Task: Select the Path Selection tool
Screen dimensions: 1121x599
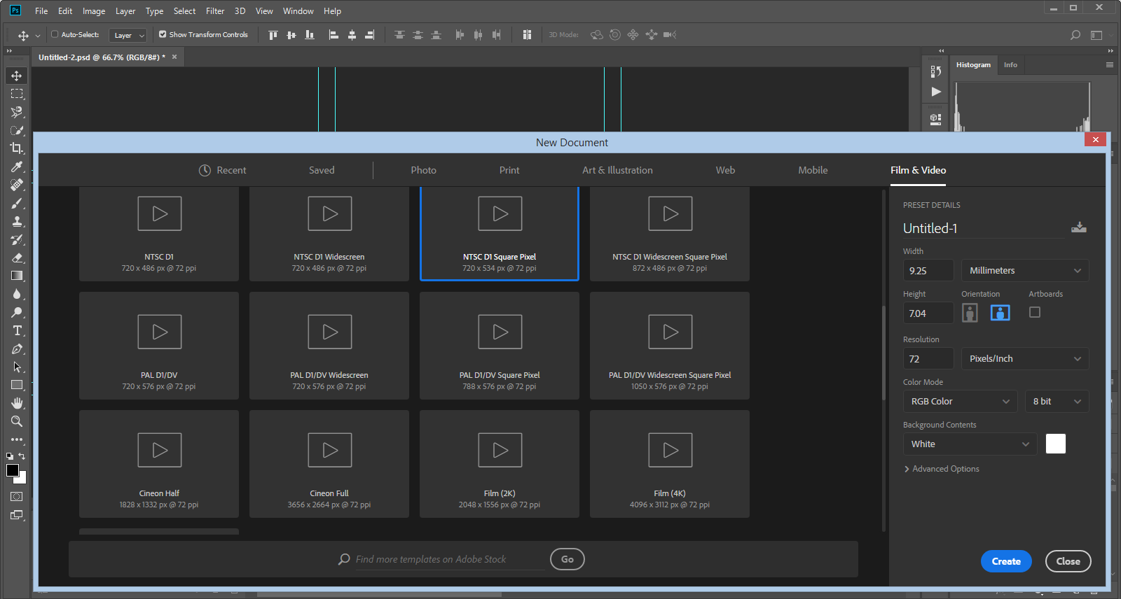Action: [16, 367]
